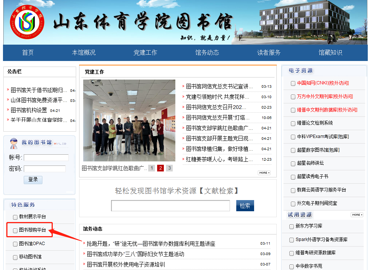Click the My Library person icon
The height and width of the screenshot is (270, 370).
[14, 143]
